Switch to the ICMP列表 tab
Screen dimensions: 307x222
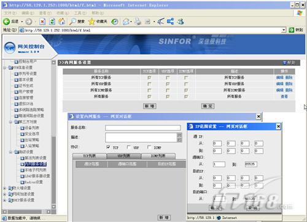(158, 156)
